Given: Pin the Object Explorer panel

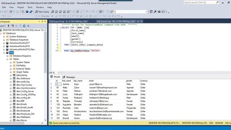Looking at the screenshot, I should tap(42, 22).
